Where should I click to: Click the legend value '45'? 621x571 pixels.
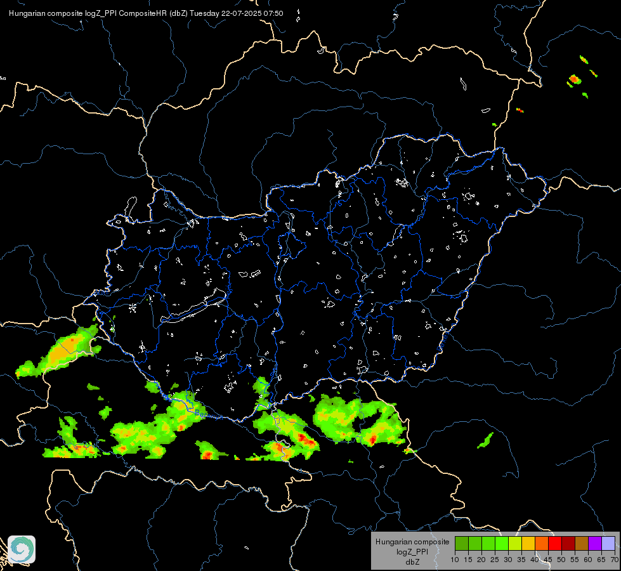coord(548,560)
